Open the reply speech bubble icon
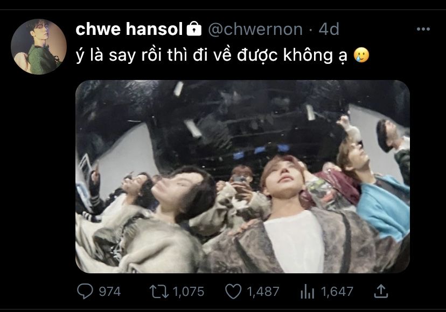The image size is (446, 312). [x=85, y=291]
